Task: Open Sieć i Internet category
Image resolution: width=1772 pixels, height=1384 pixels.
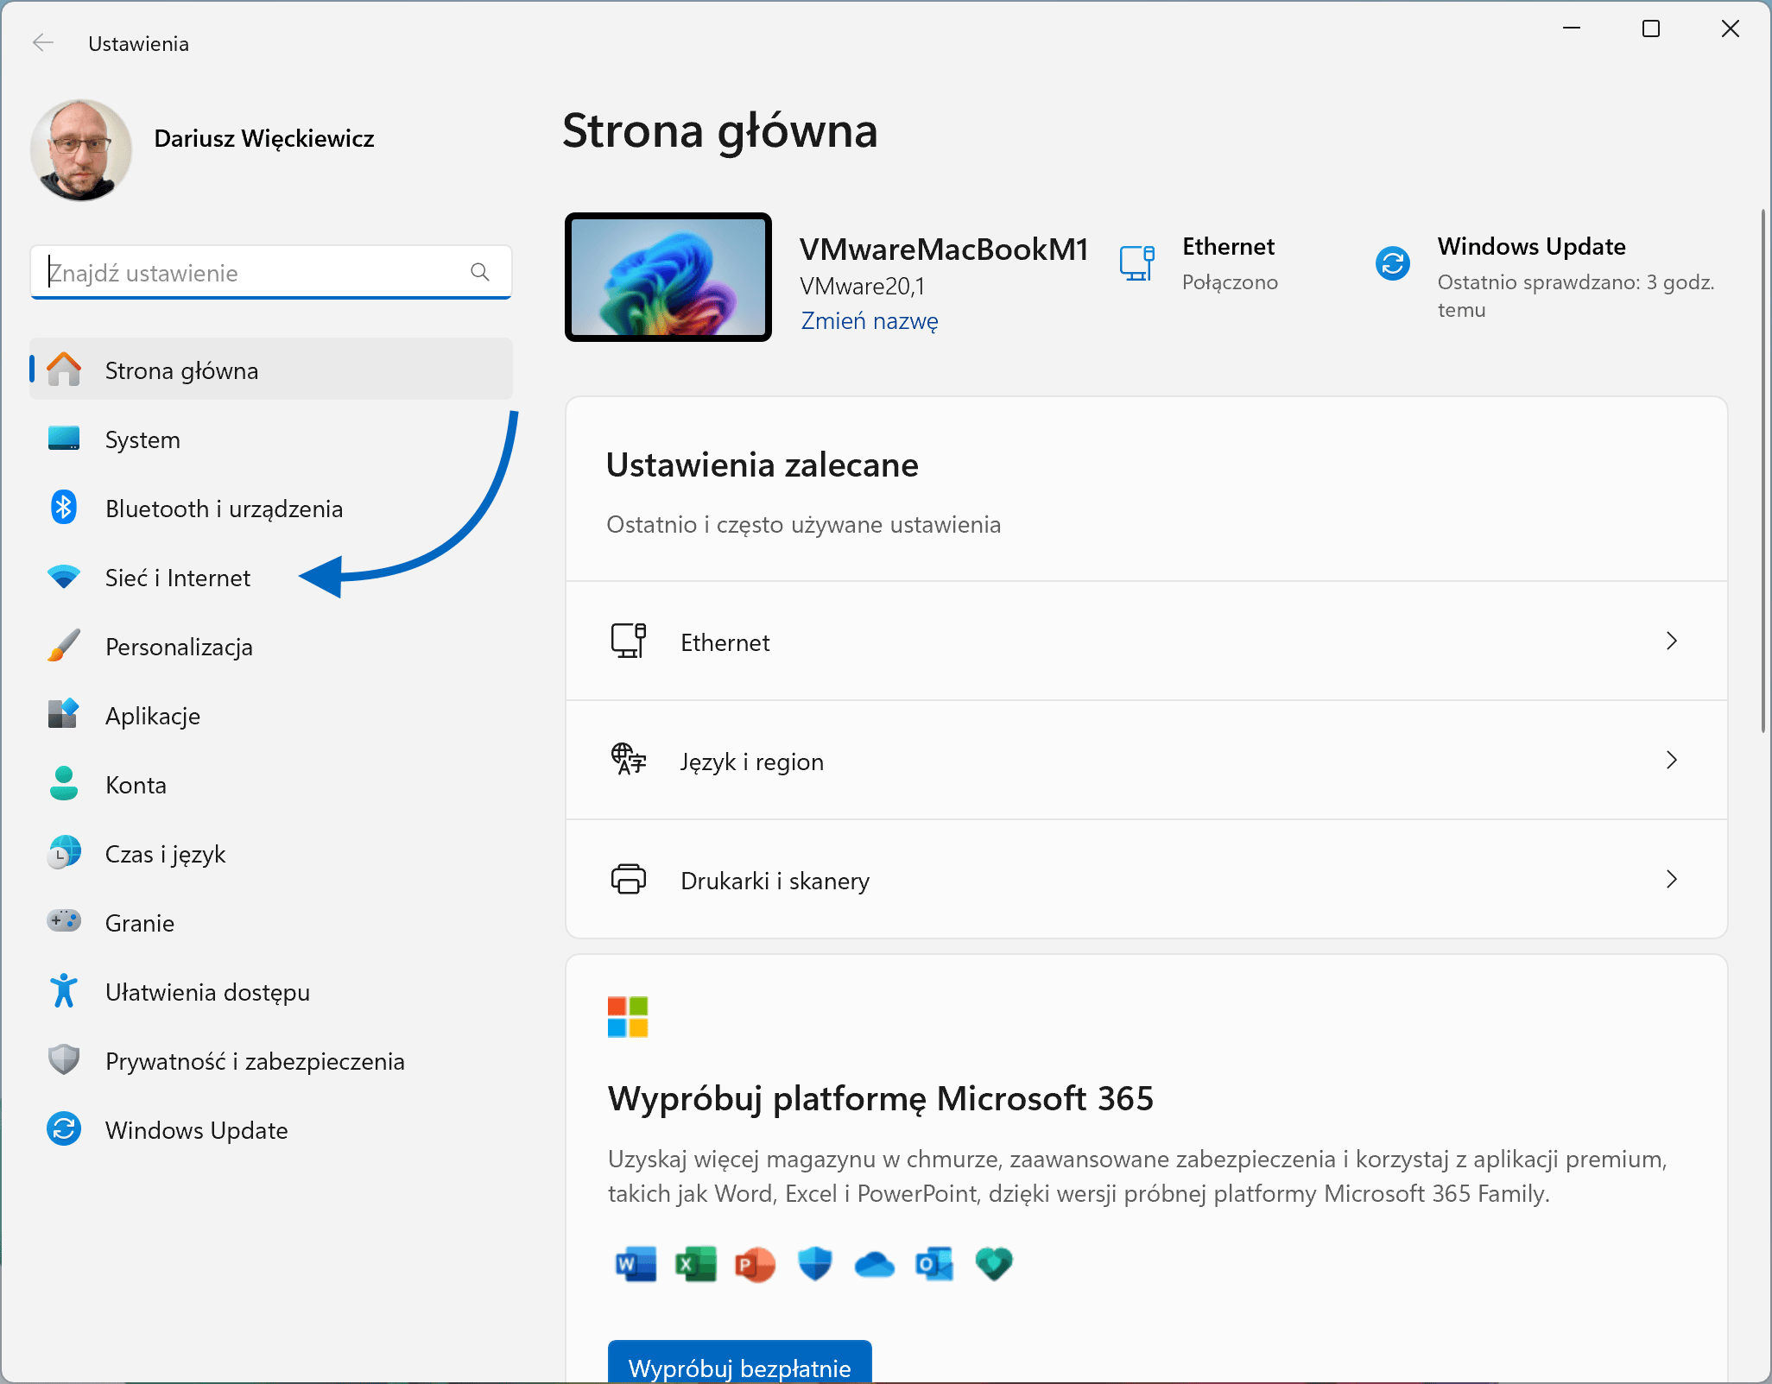Action: coord(271,577)
